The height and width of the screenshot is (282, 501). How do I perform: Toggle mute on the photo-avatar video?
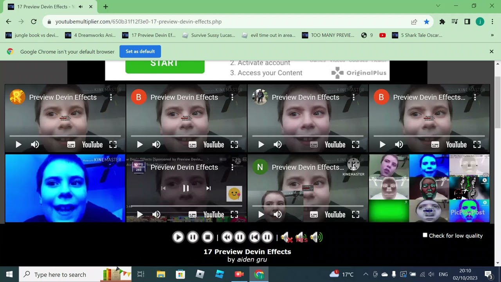tap(278, 145)
